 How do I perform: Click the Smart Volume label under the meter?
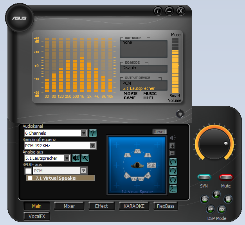click(175, 98)
